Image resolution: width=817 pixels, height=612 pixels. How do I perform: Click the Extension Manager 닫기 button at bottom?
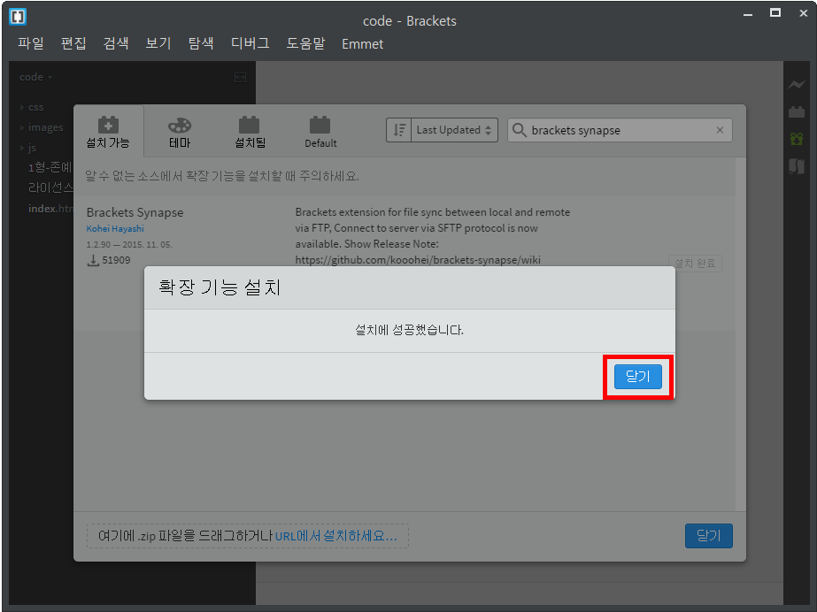pos(709,536)
